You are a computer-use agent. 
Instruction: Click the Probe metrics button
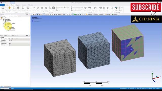121,7
